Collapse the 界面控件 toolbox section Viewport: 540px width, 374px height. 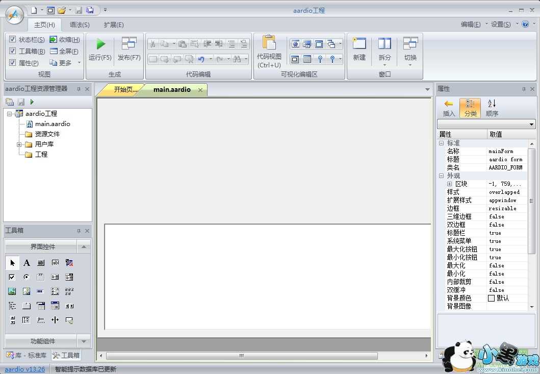click(x=84, y=247)
